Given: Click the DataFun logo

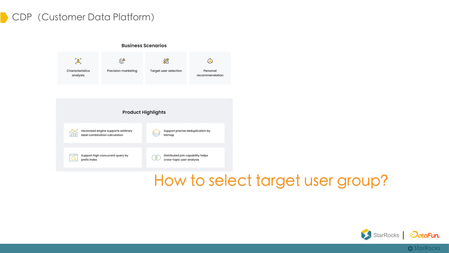Looking at the screenshot, I should pos(424,235).
